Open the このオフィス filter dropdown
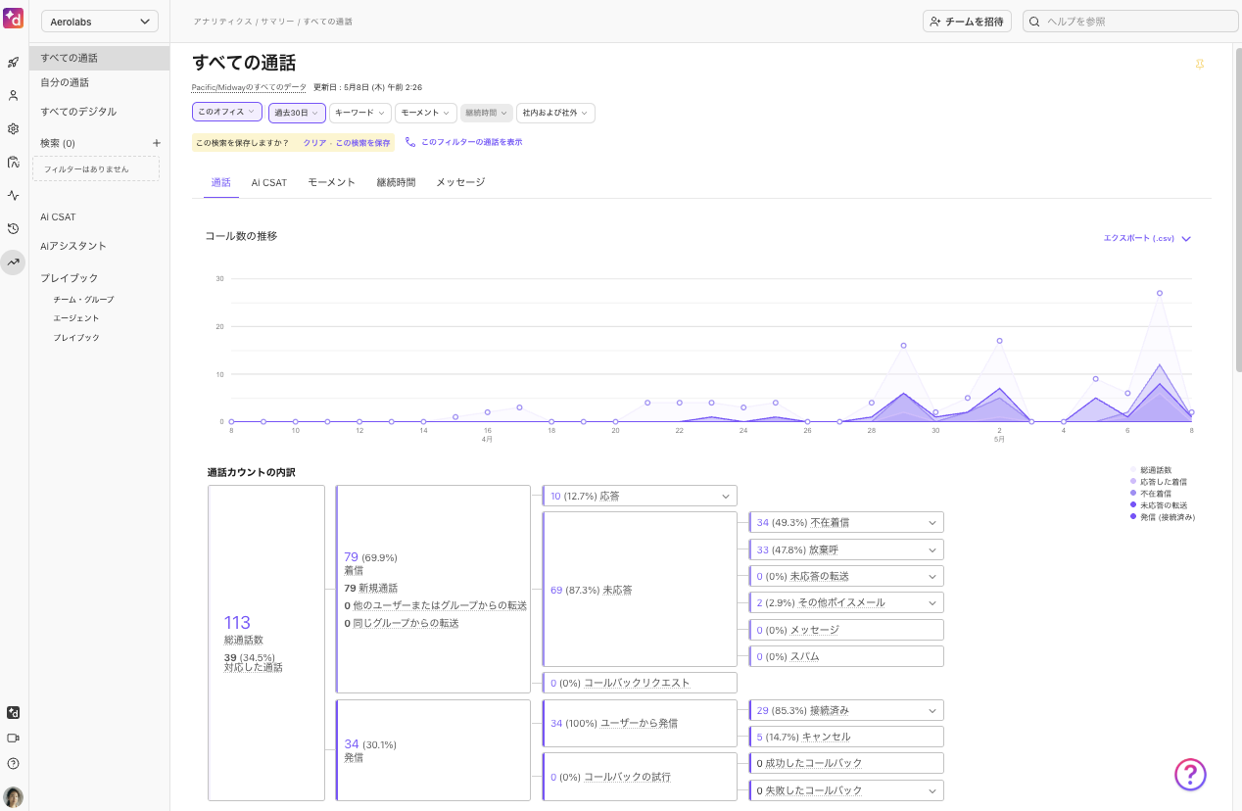This screenshot has height=811, width=1242. [227, 113]
